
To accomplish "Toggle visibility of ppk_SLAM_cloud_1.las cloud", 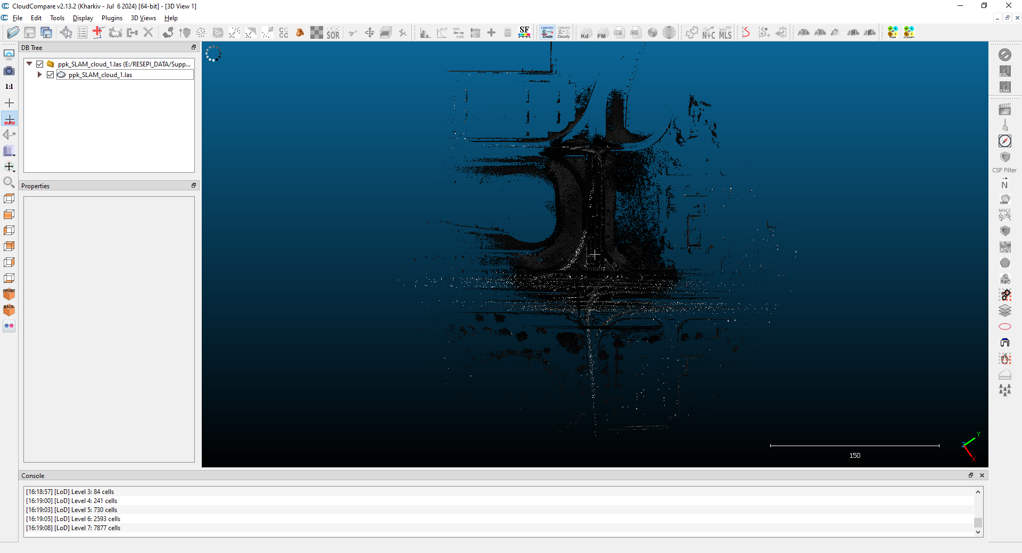I will pos(51,75).
